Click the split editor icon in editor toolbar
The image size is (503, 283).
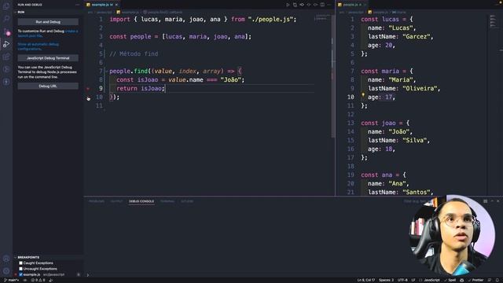pyautogui.click(x=322, y=5)
